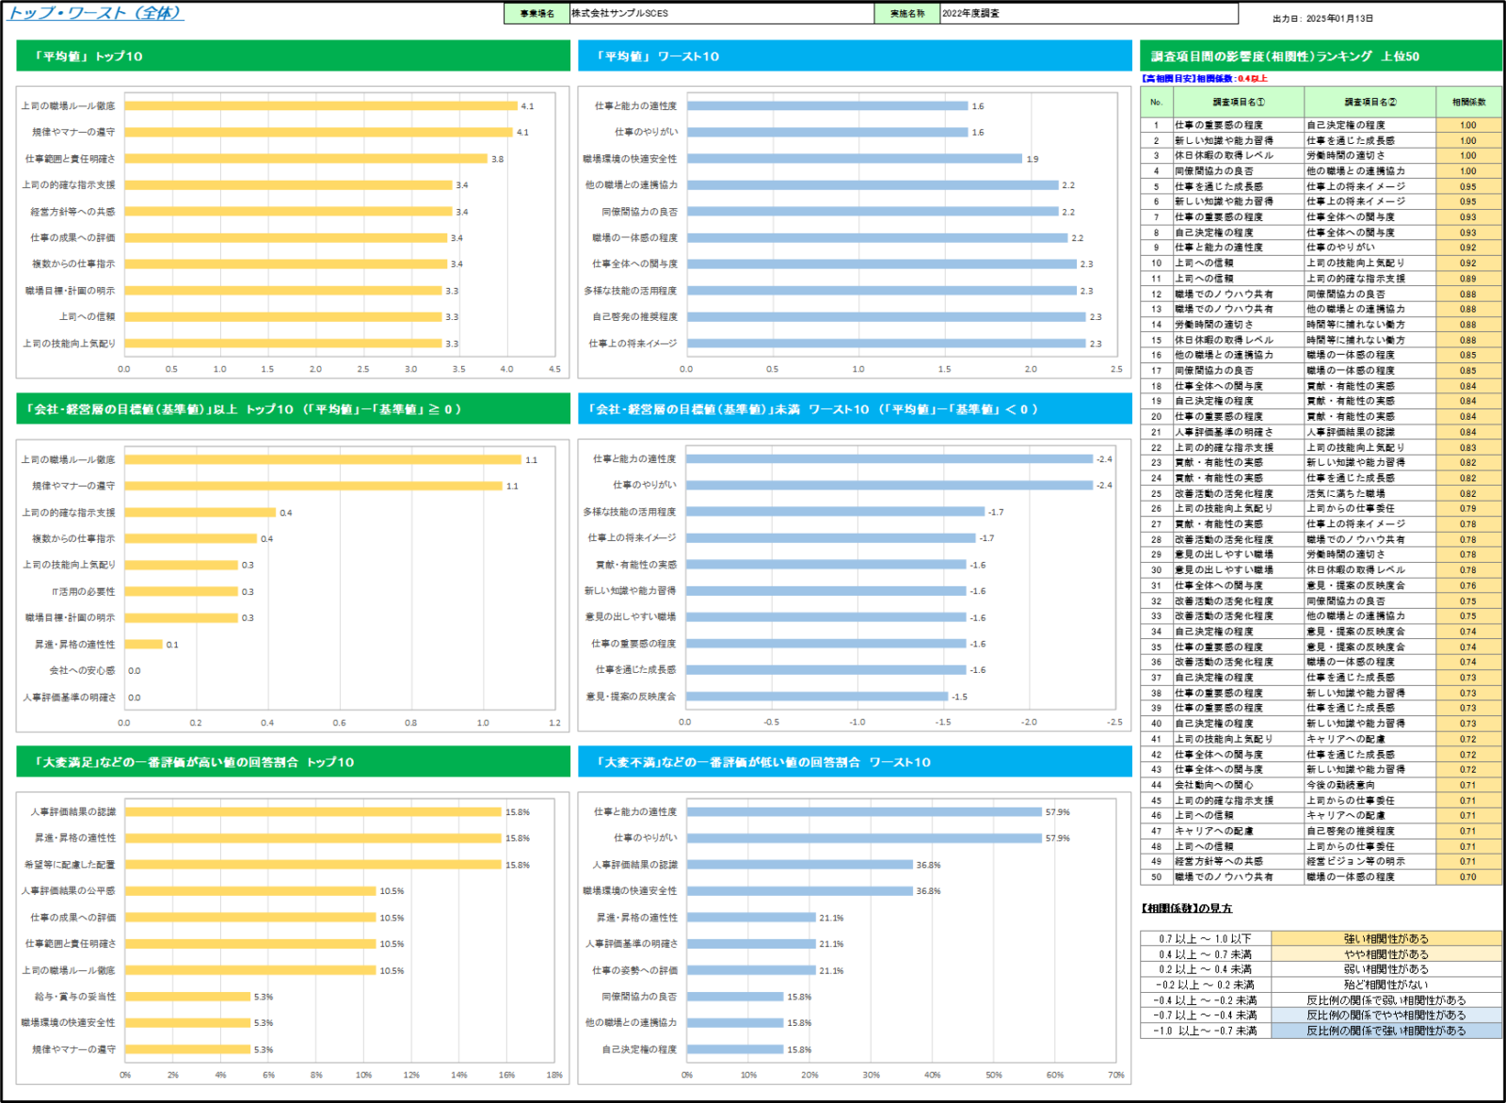1506x1103 pixels.
Task: Click the トップ・ワースト（全体） title link
Action: pos(95,13)
